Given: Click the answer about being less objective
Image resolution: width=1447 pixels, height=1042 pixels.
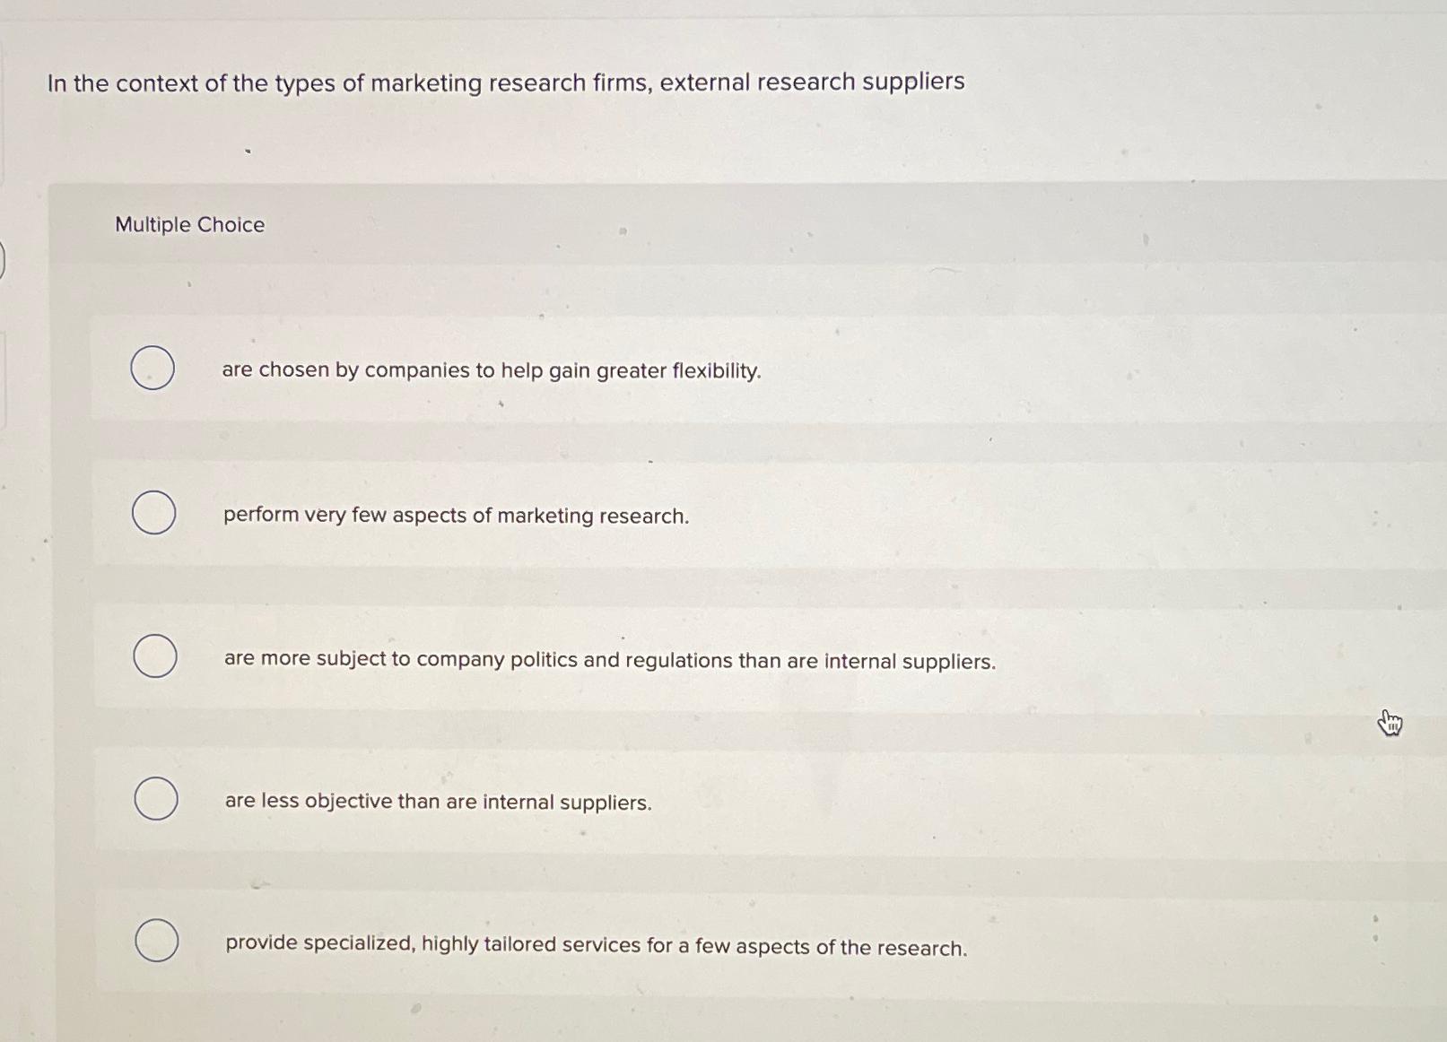Looking at the screenshot, I should click(437, 802).
